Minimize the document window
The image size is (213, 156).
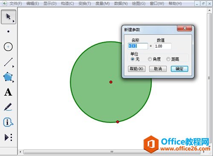pos(197,4)
